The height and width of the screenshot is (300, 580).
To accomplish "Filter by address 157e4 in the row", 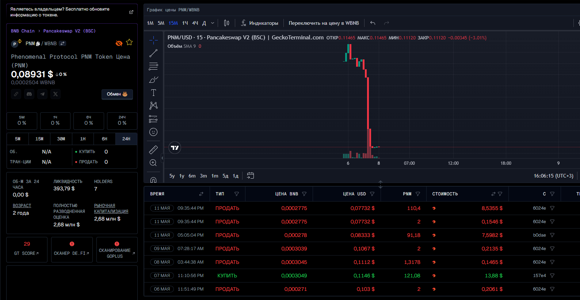I will (x=552, y=276).
